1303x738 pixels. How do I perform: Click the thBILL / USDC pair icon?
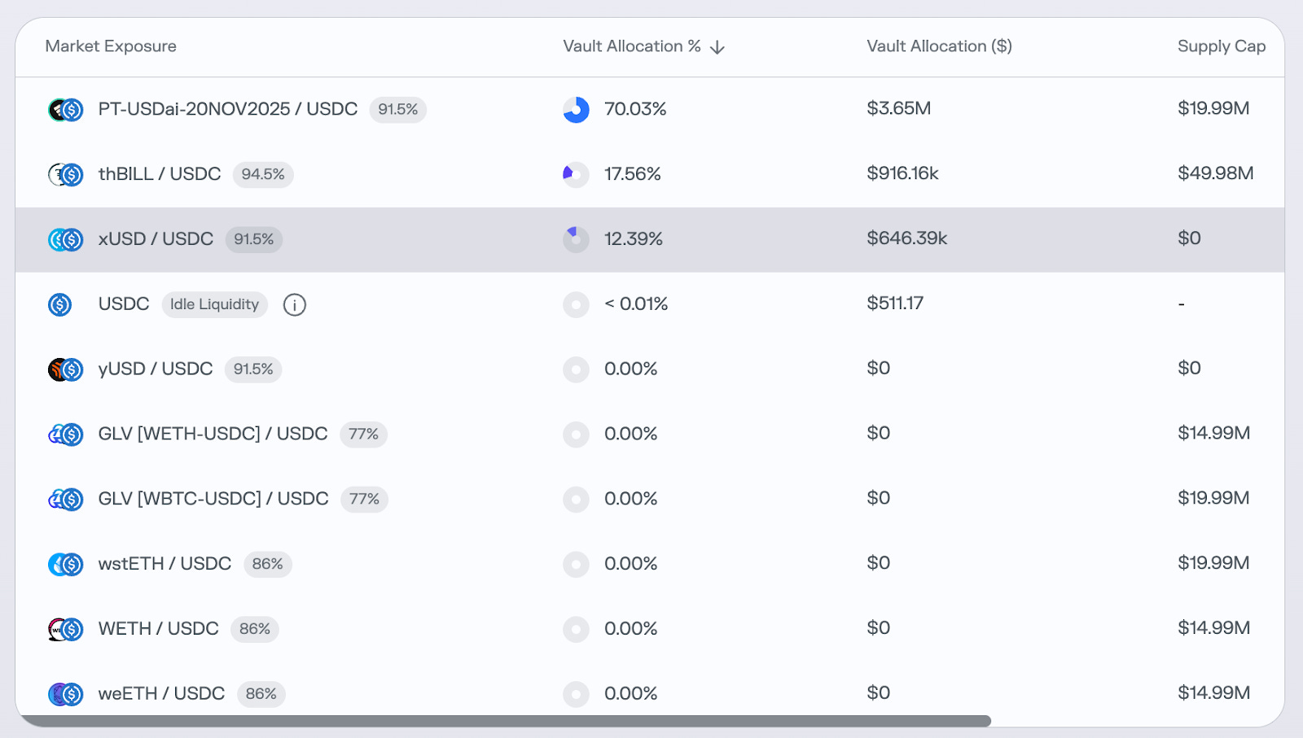(65, 174)
